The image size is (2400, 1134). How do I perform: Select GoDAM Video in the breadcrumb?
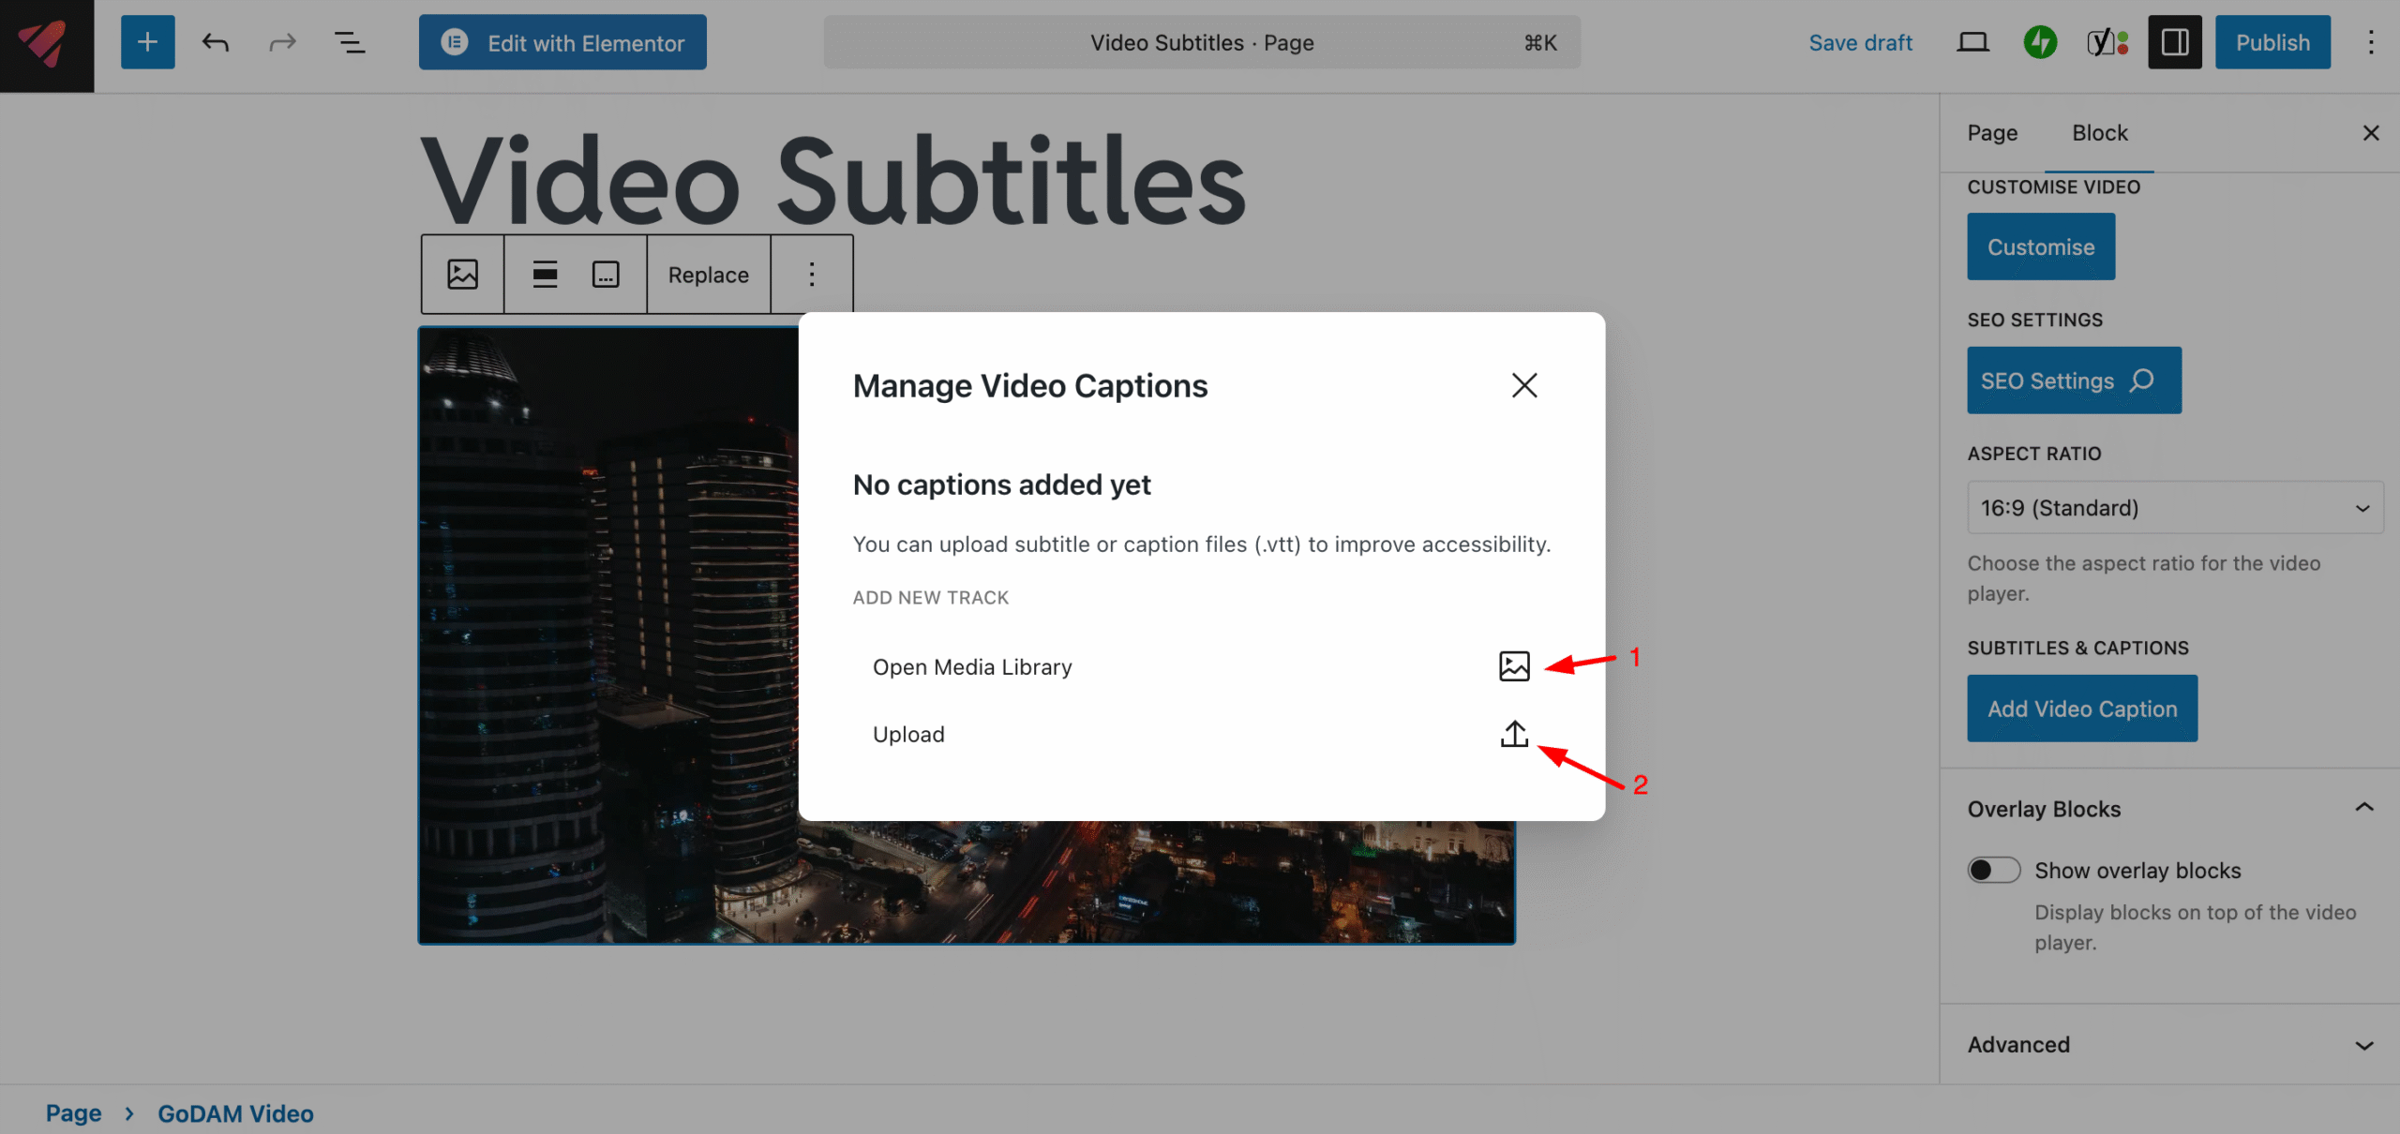(235, 1113)
